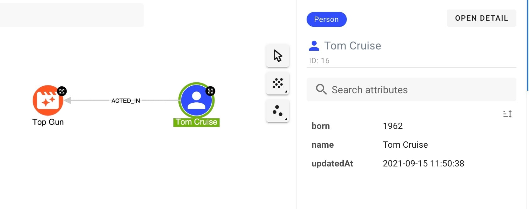Toggle attribute sort order icon
This screenshot has height=209, width=529.
[507, 114]
